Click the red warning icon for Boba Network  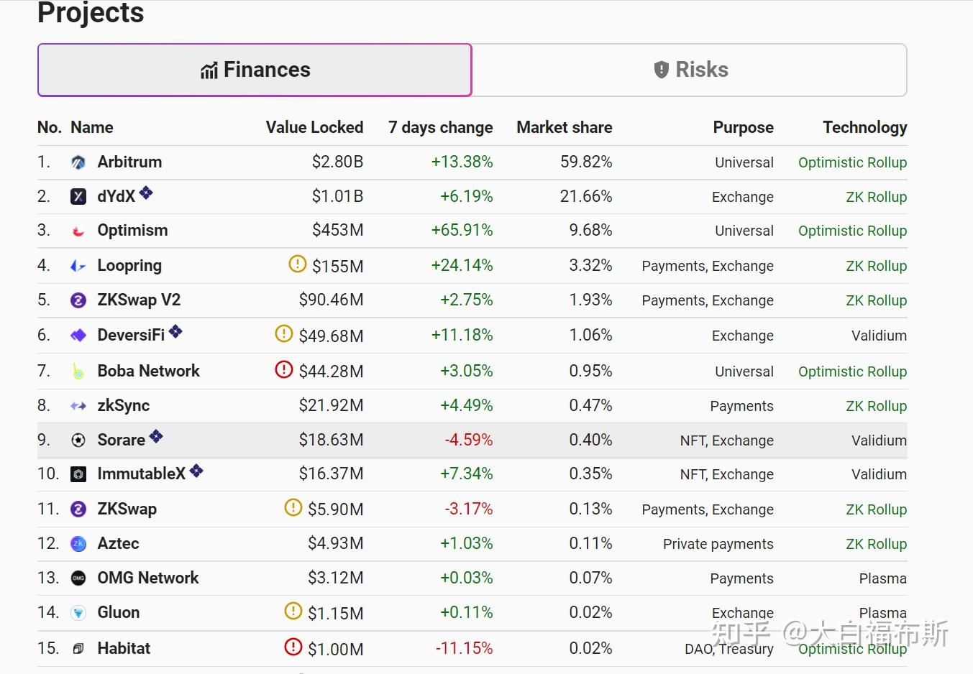click(x=284, y=369)
